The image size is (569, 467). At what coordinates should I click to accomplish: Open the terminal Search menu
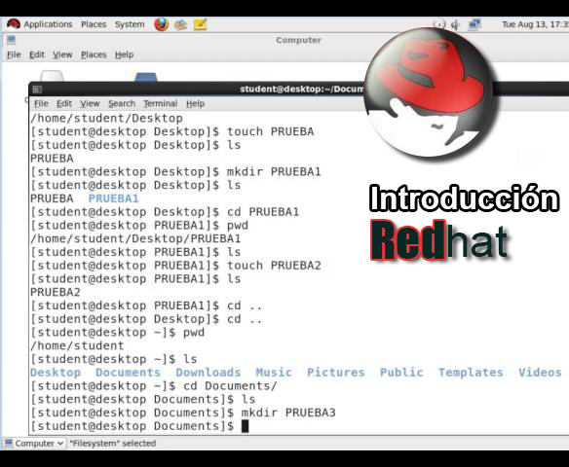(122, 104)
